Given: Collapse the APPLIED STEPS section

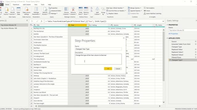Looking at the screenshot, I should click(x=167, y=38).
